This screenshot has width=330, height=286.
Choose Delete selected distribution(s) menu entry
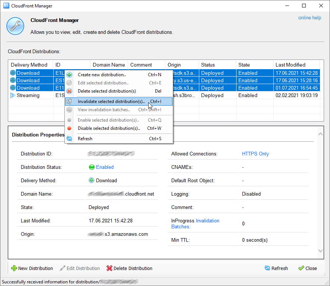pyautogui.click(x=119, y=91)
